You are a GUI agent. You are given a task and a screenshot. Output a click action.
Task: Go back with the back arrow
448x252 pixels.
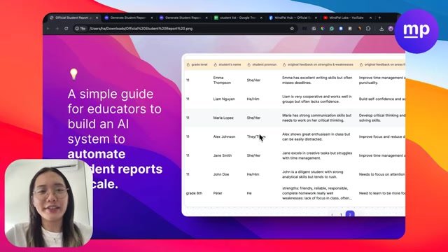click(x=48, y=29)
